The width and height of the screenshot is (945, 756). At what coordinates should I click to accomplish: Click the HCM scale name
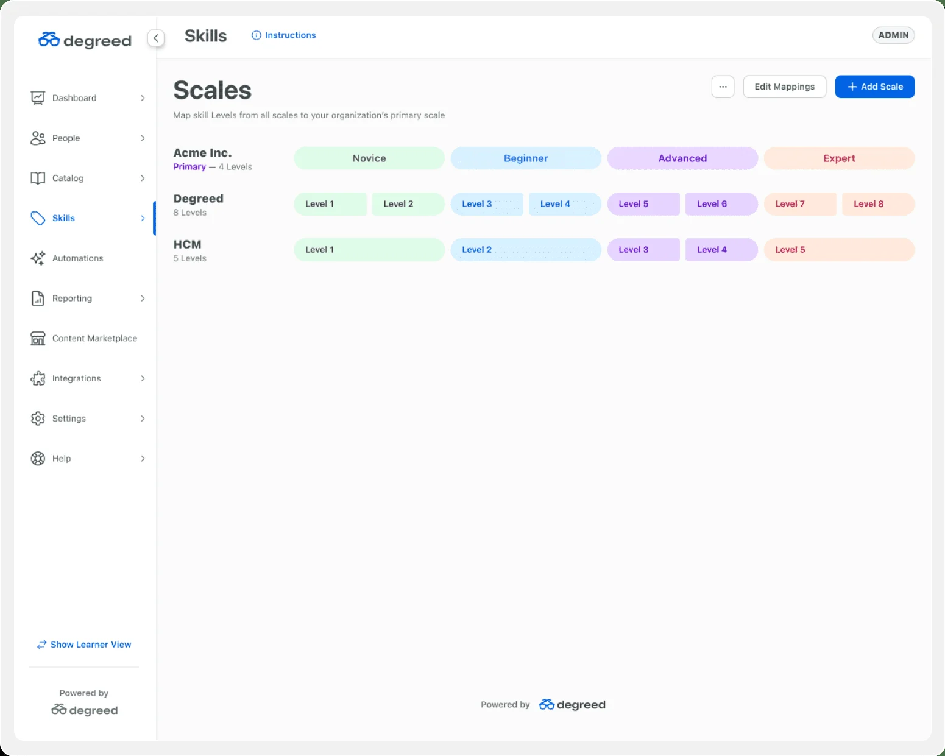187,244
